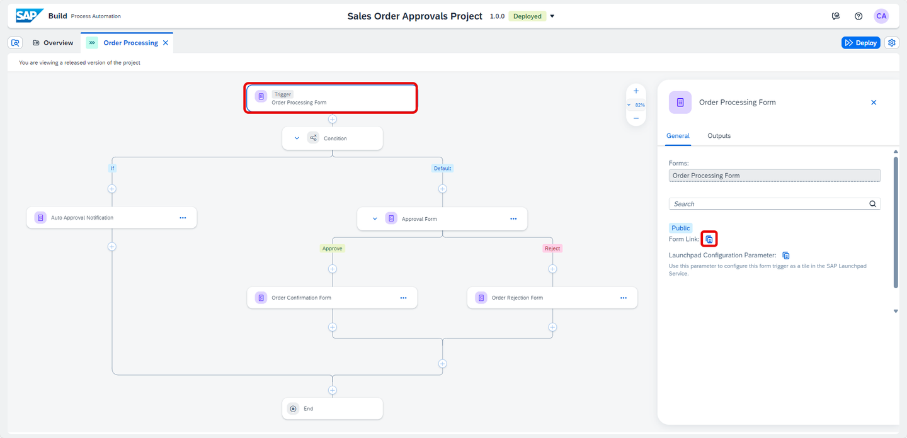
Task: Open the CA user avatar menu
Action: click(881, 16)
